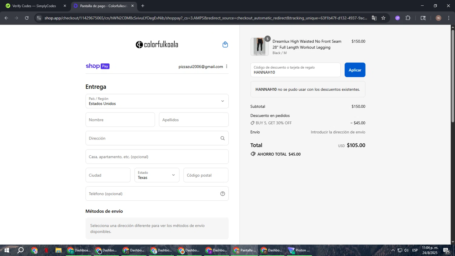
Task: Click the Ciudad input field
Action: [108, 175]
